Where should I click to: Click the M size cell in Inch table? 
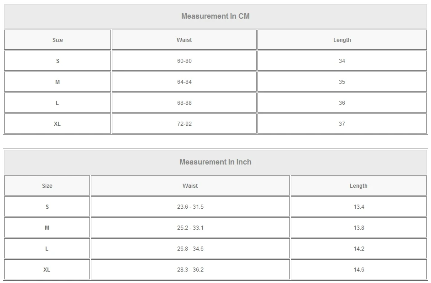pyautogui.click(x=47, y=228)
